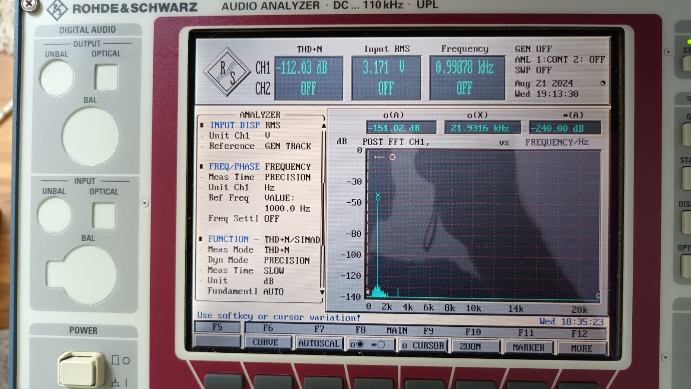Click the POST FFT CH1 graph title
This screenshot has width=691, height=389.
(x=396, y=142)
